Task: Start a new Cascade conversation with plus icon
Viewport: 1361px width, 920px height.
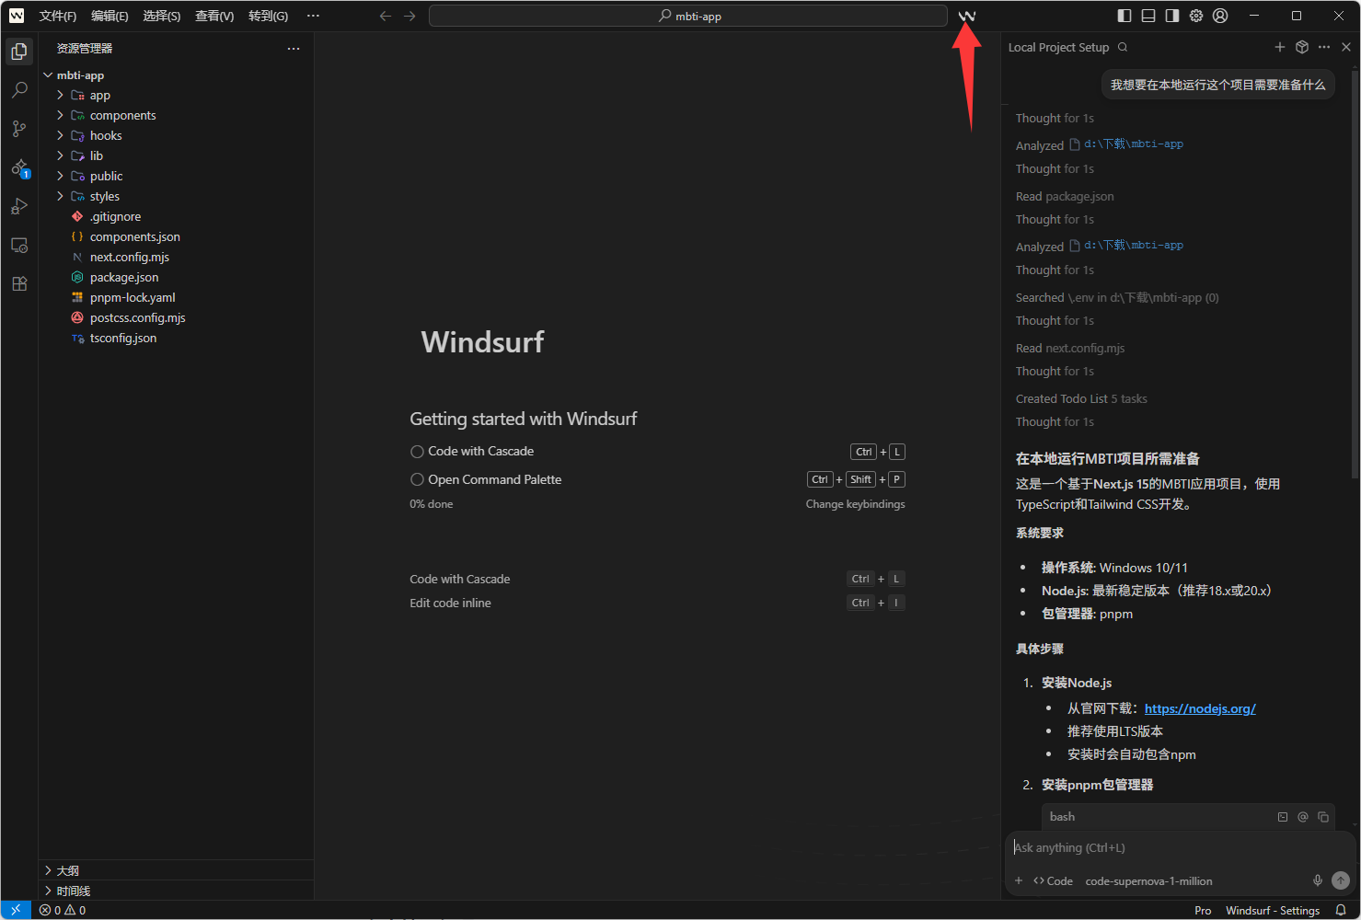Action: [x=1279, y=47]
